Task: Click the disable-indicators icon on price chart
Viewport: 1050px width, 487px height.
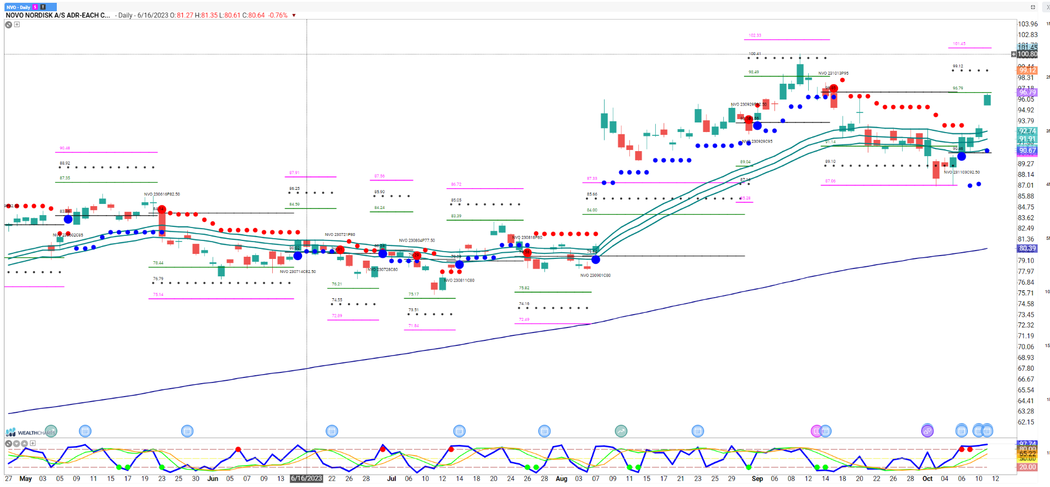Action: tap(8, 25)
